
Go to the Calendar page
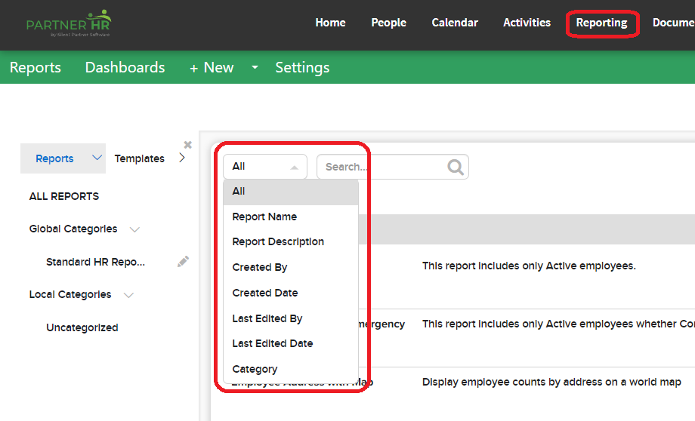pyautogui.click(x=455, y=23)
